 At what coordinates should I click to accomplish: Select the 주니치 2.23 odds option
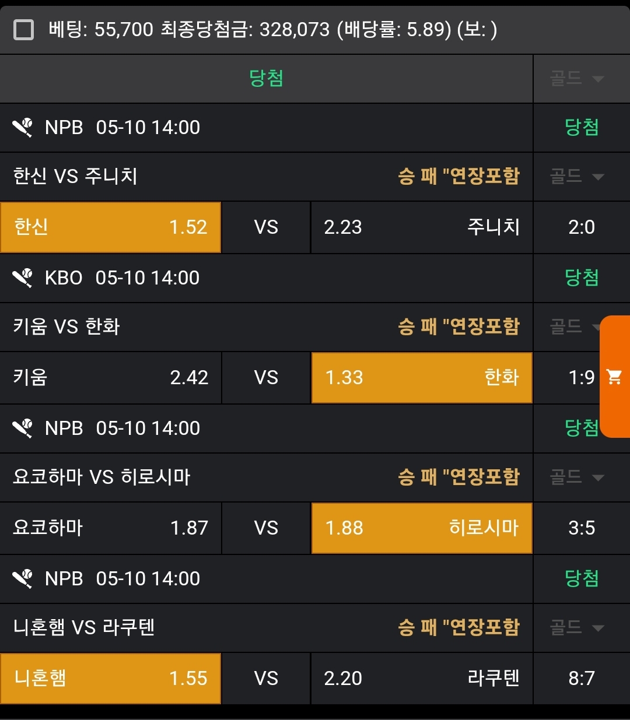(421, 227)
